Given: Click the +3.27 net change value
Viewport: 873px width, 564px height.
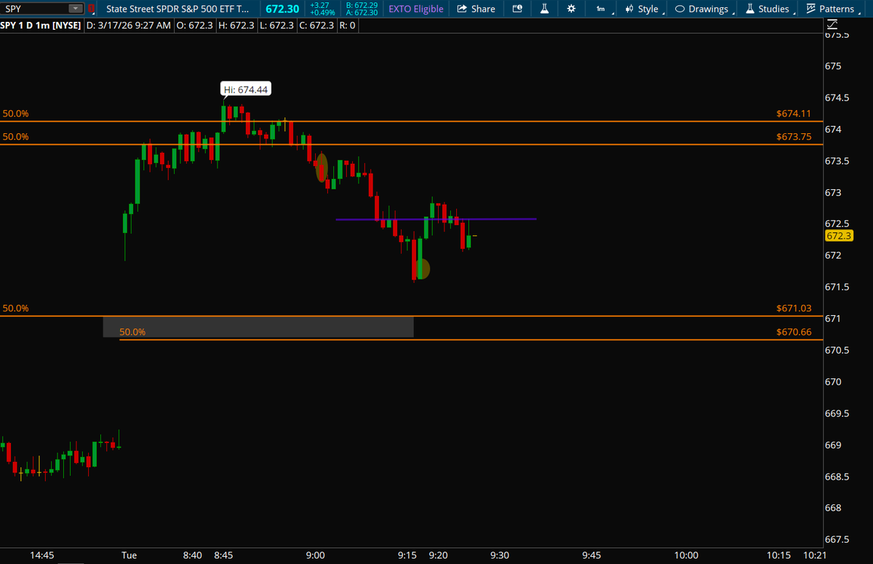Looking at the screenshot, I should coord(319,5).
